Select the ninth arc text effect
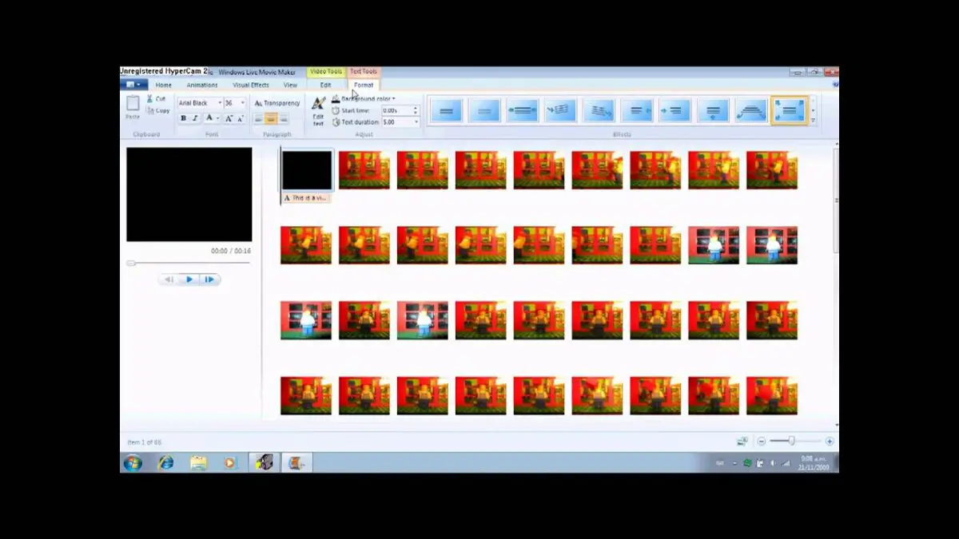The height and width of the screenshot is (539, 959). point(751,110)
